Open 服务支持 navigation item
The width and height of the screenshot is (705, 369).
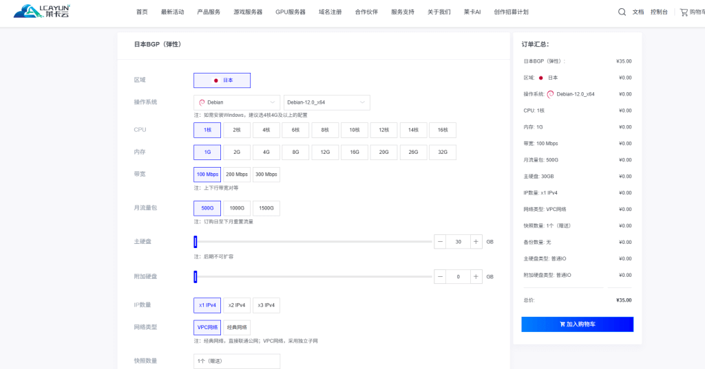403,12
